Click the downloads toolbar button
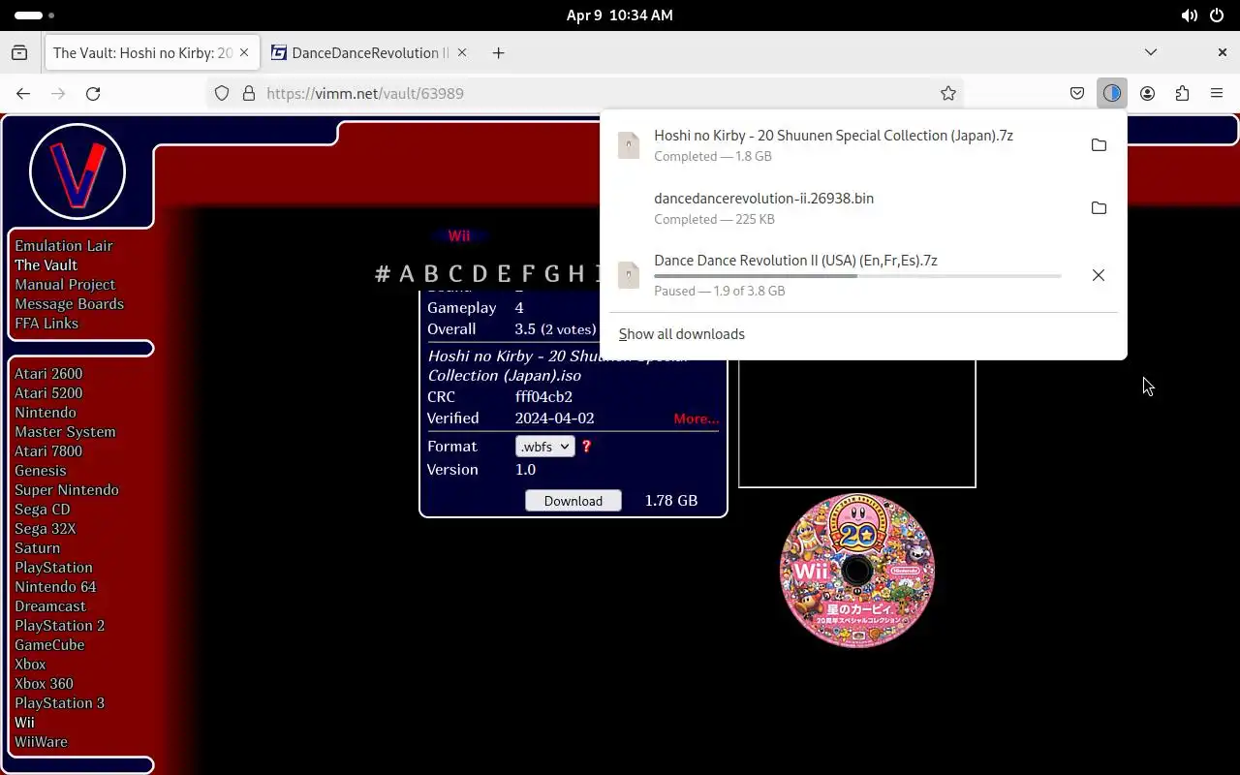 click(x=1112, y=93)
